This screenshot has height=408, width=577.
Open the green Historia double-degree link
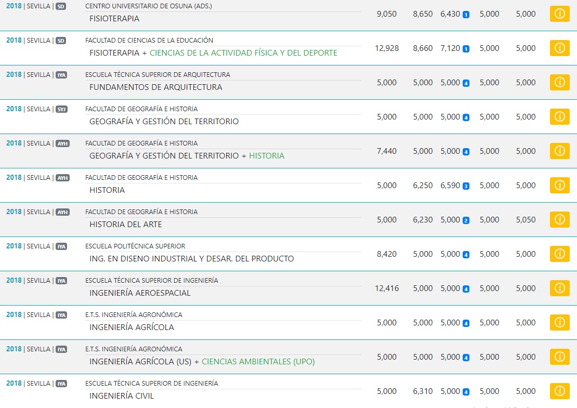[267, 156]
